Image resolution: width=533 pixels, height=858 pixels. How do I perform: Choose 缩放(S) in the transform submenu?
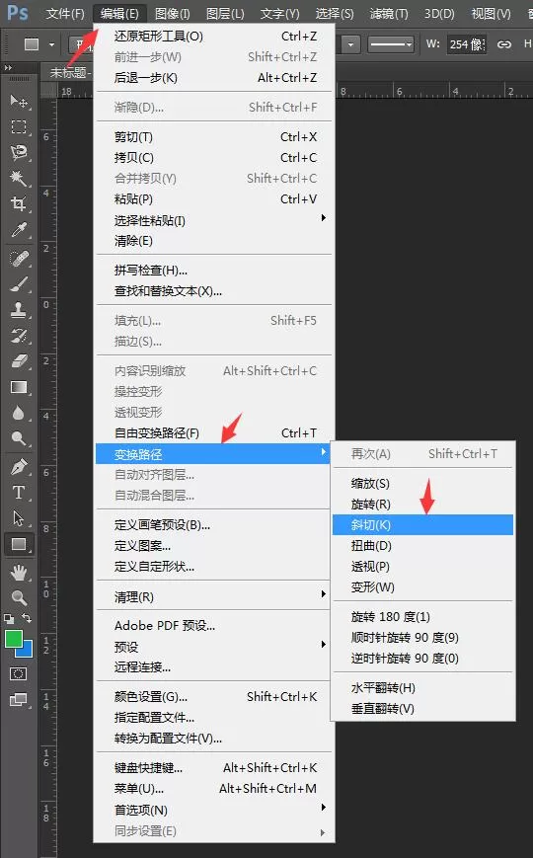coord(423,483)
